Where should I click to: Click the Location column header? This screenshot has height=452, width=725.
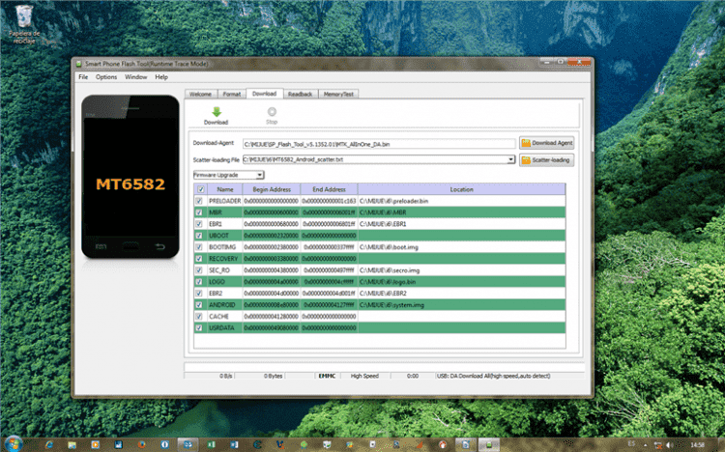(x=461, y=189)
